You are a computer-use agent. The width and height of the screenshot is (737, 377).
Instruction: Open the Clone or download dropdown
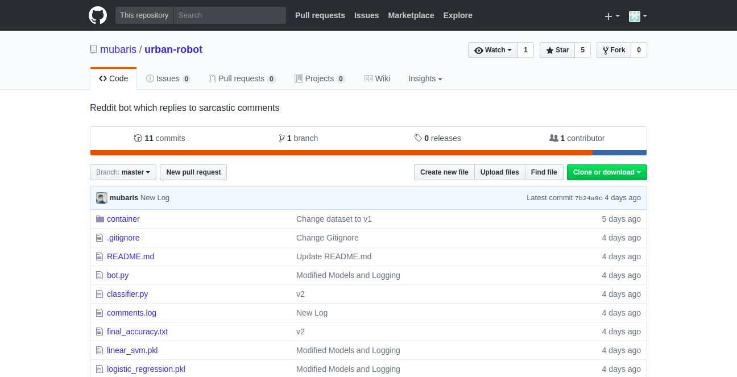(x=606, y=172)
